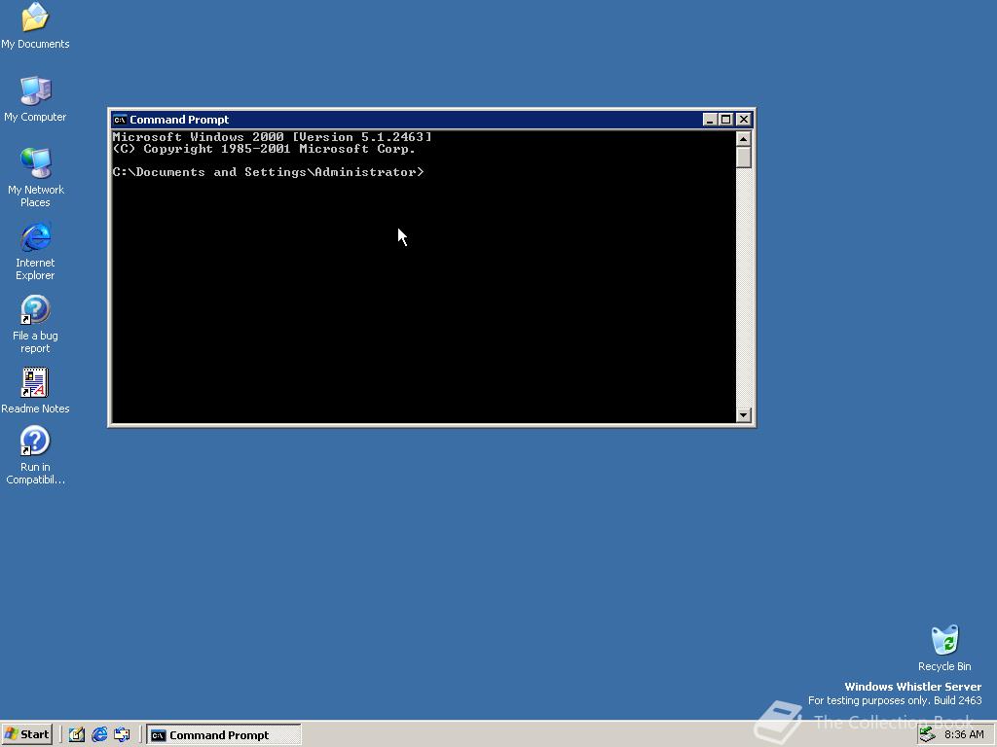Click Command Prompt taskbar button

[x=224, y=735]
